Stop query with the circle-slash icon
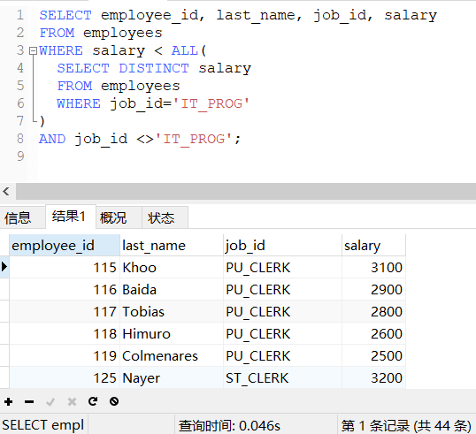This screenshot has height=434, width=476. [114, 401]
